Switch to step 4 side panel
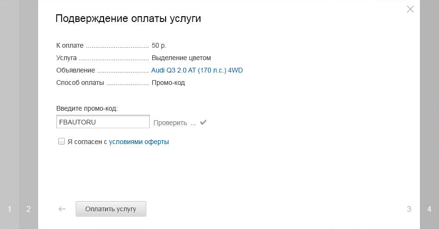The image size is (439, 229). pos(429,209)
